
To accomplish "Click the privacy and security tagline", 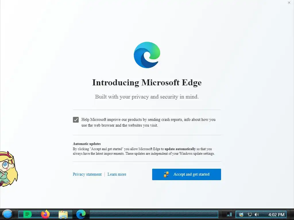I will coord(147,97).
